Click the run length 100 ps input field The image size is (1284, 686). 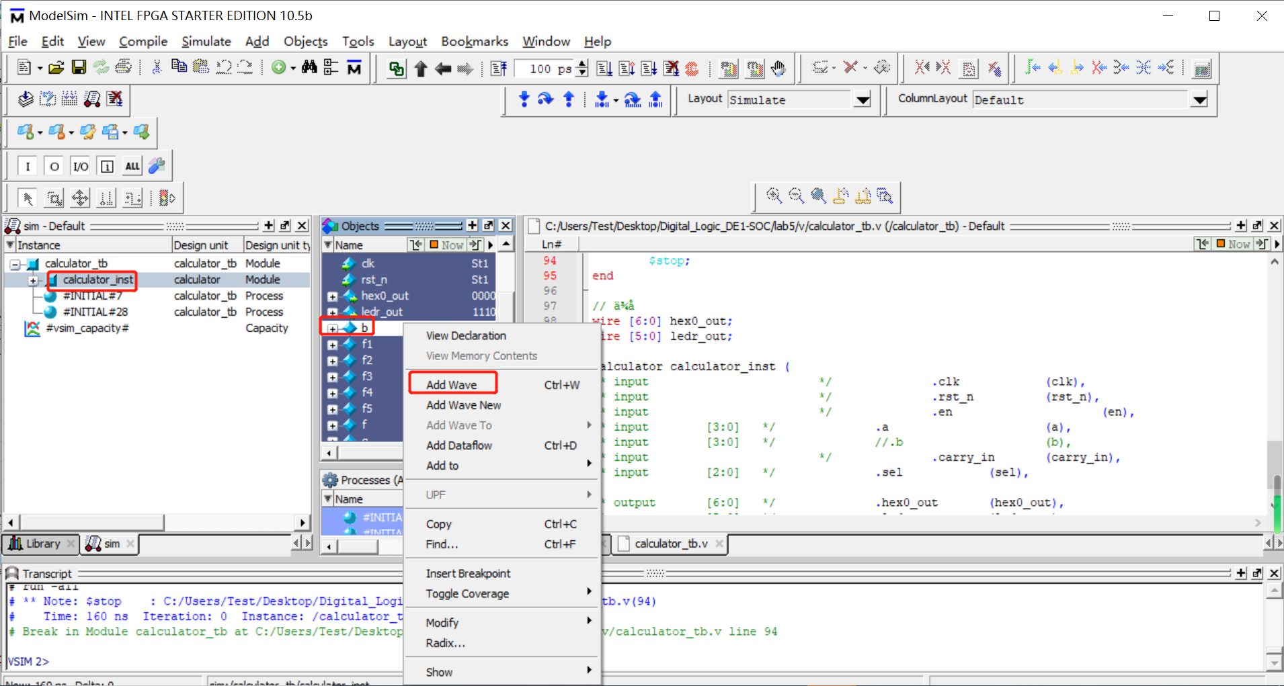click(545, 69)
